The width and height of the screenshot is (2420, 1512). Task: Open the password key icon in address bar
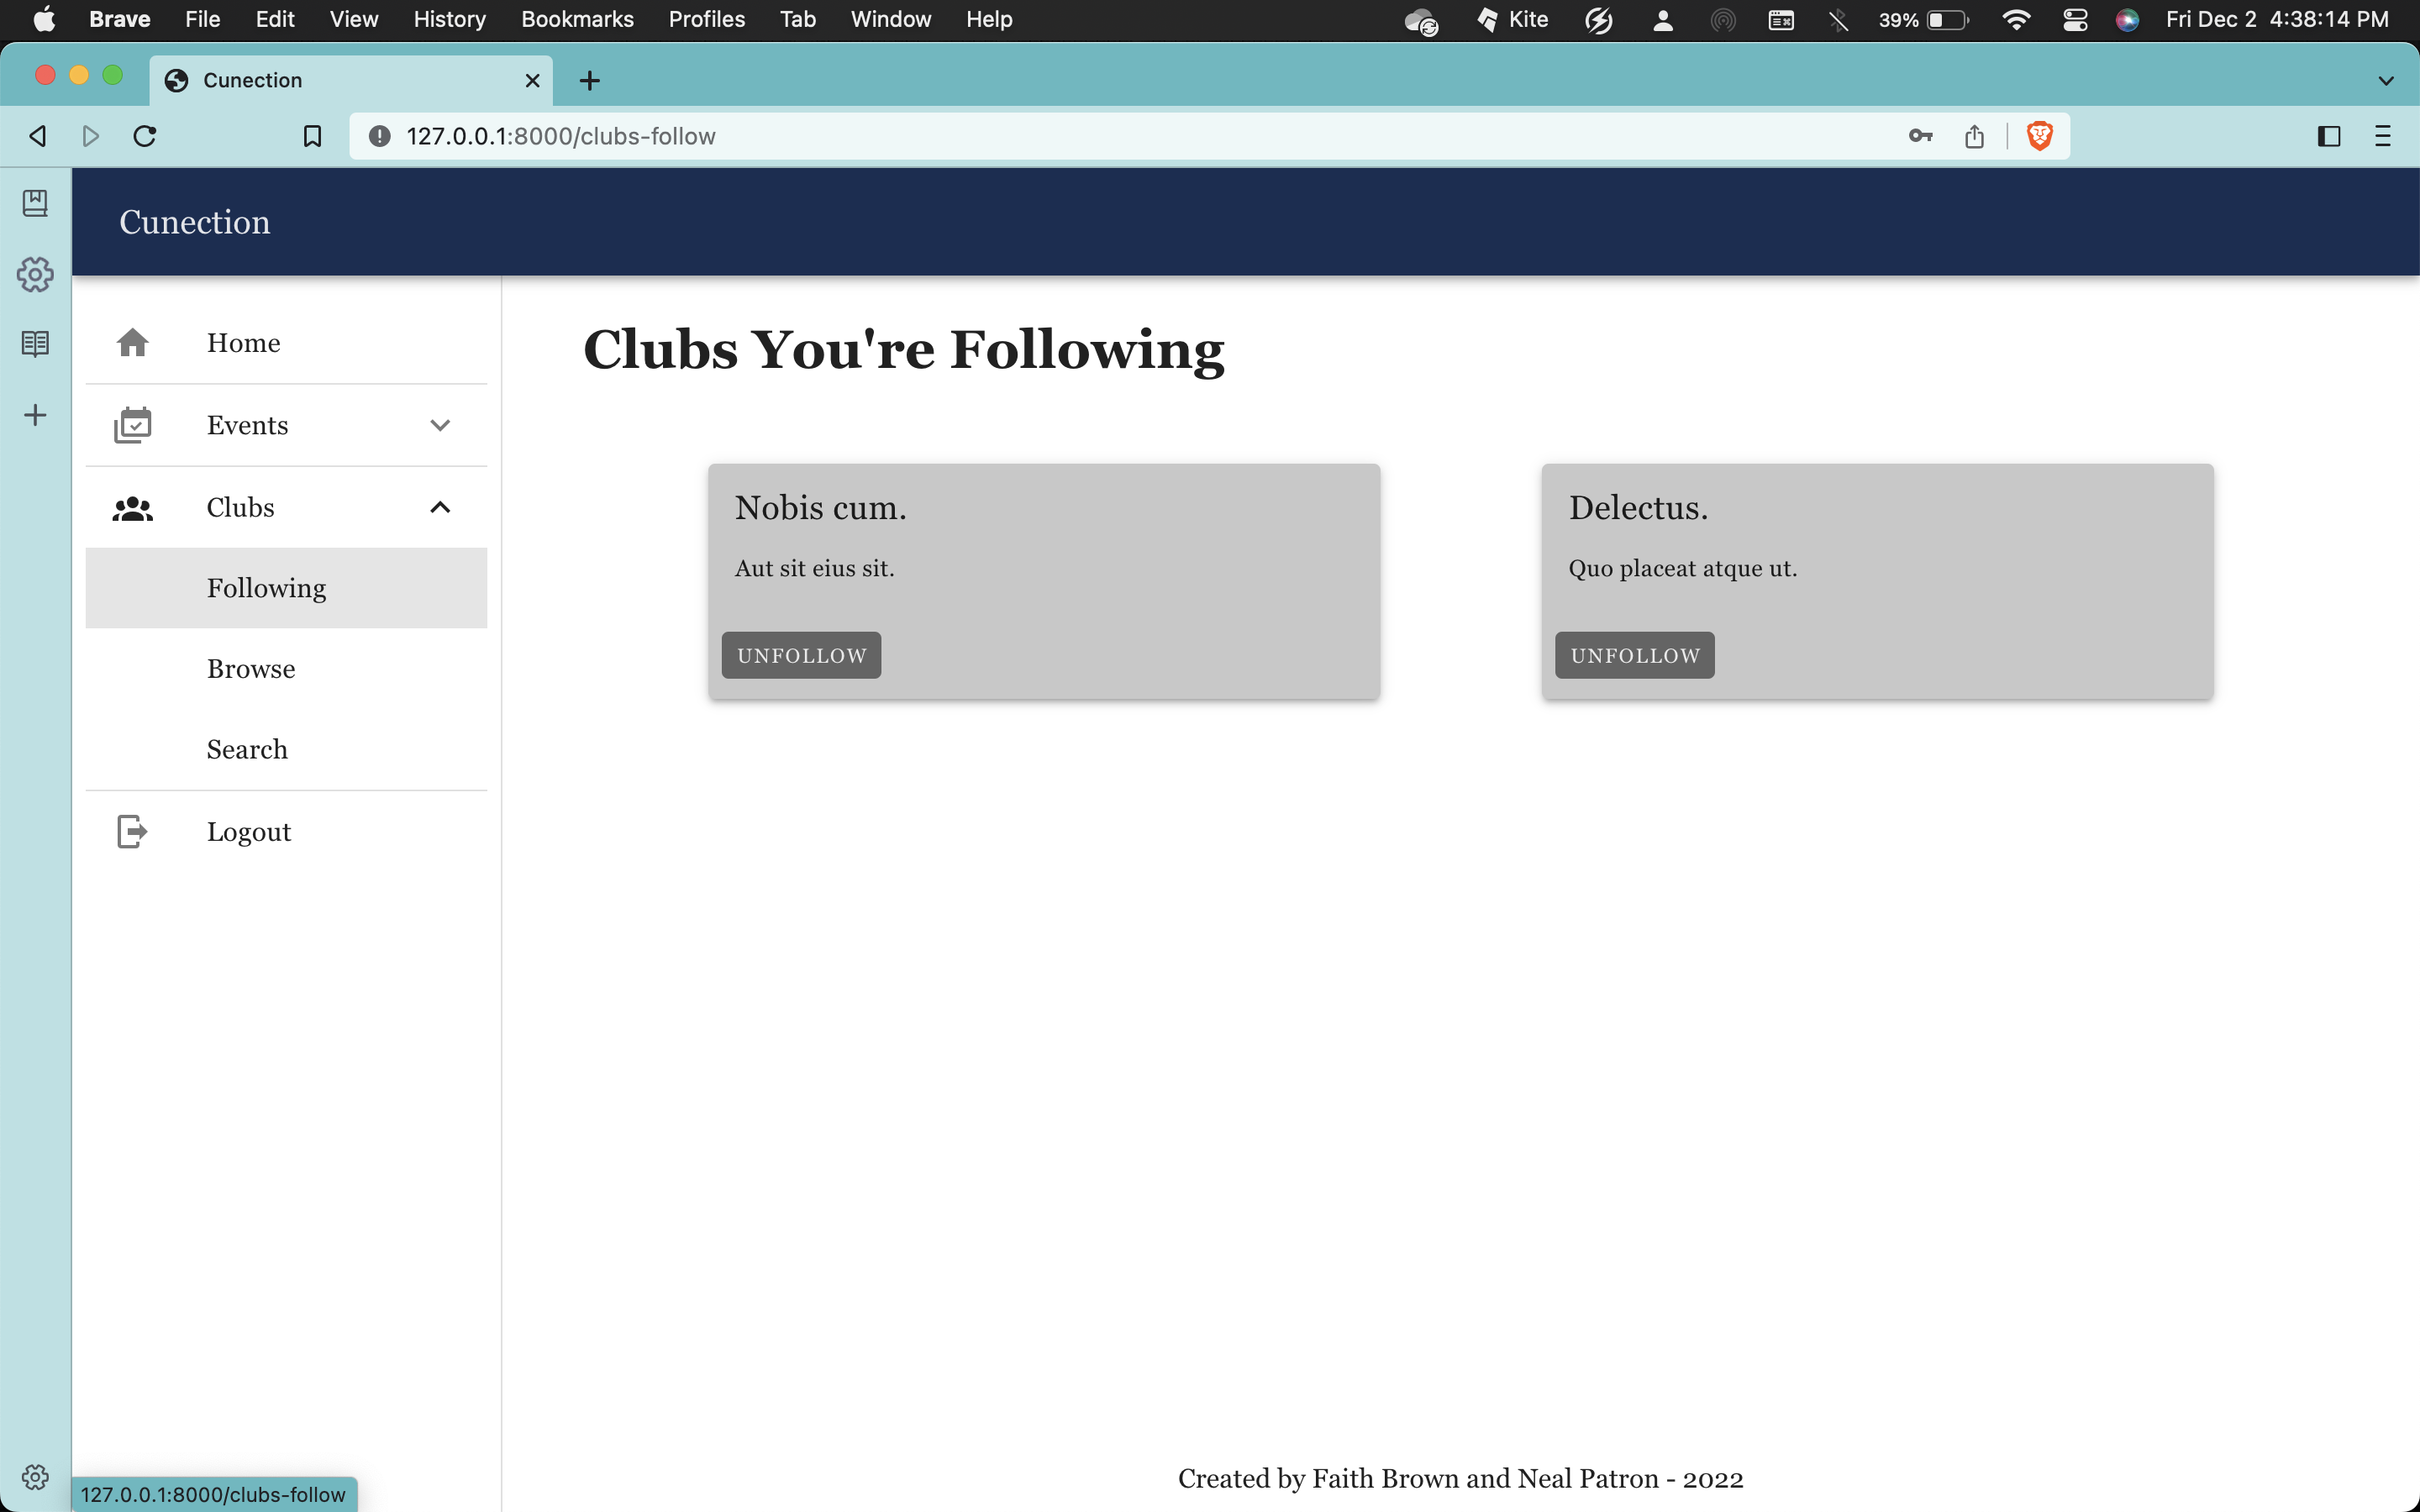1920,136
